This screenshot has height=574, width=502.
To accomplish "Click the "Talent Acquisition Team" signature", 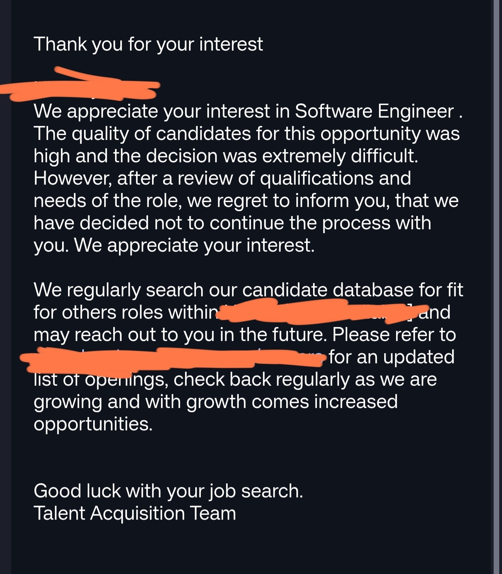I will tap(135, 513).
